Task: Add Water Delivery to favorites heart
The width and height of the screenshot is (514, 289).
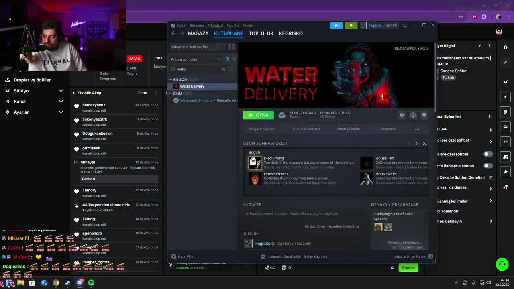Action: [x=424, y=115]
